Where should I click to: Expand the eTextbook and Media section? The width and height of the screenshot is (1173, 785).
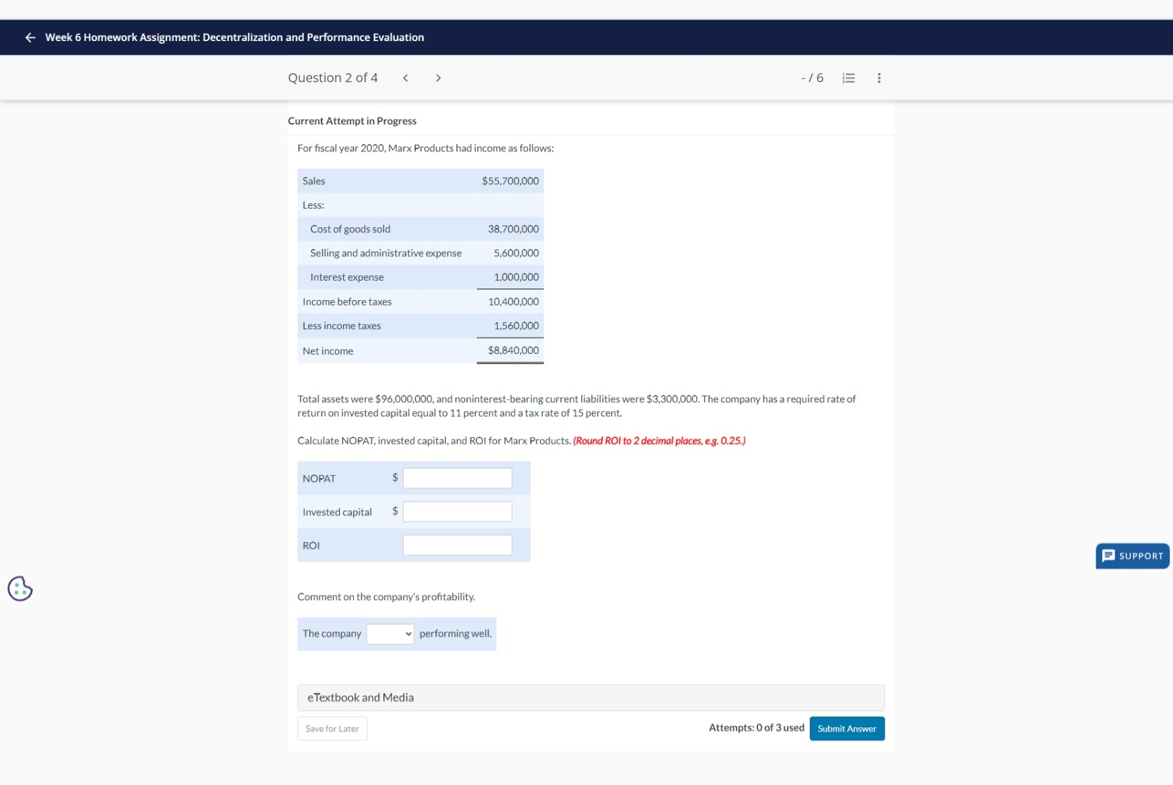pos(591,698)
